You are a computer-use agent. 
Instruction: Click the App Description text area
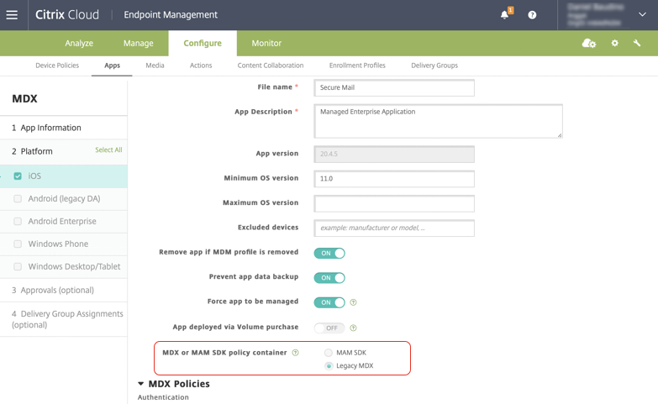[x=438, y=121]
